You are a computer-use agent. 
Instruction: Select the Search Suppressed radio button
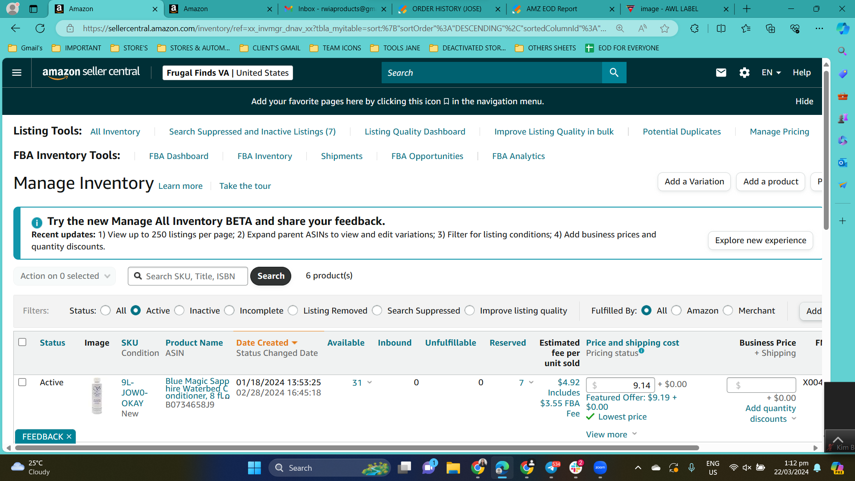(x=377, y=310)
